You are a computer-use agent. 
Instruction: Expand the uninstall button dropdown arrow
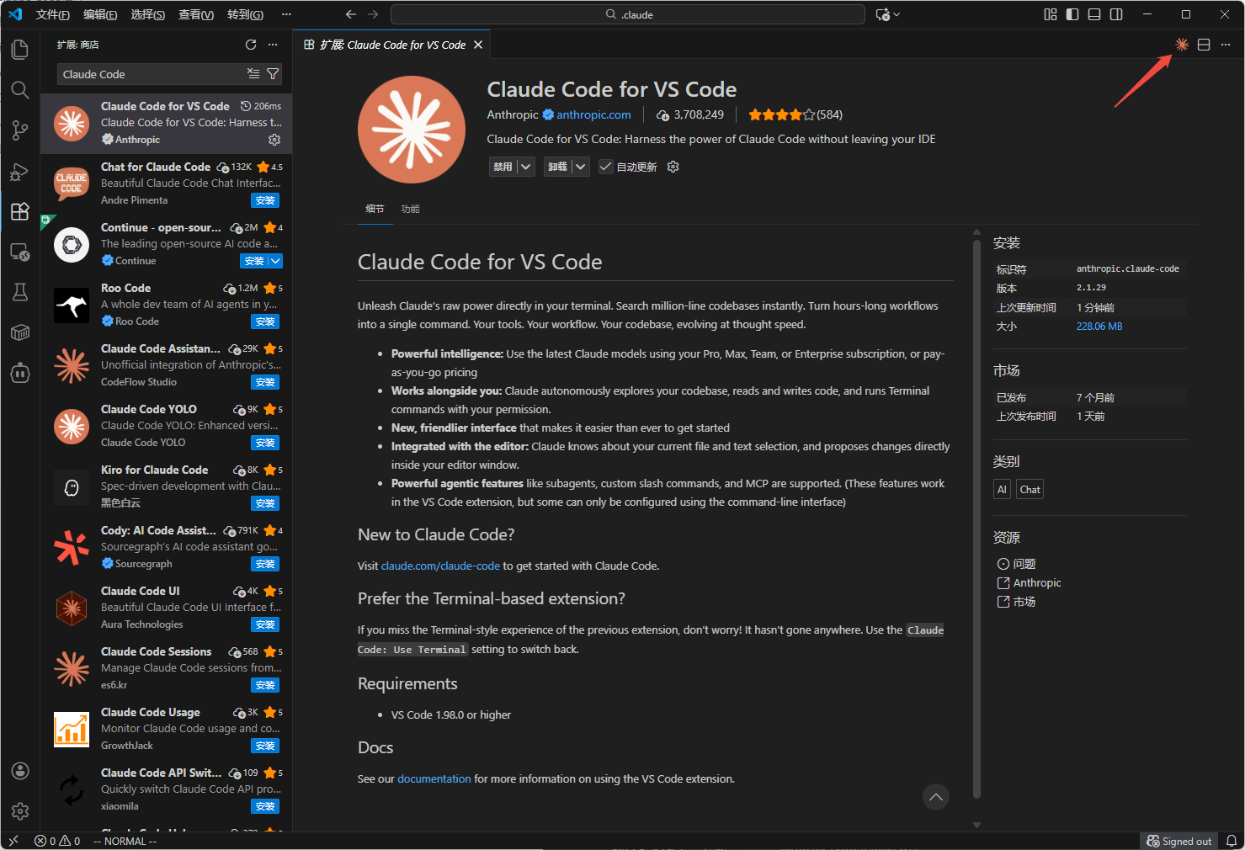click(x=580, y=167)
